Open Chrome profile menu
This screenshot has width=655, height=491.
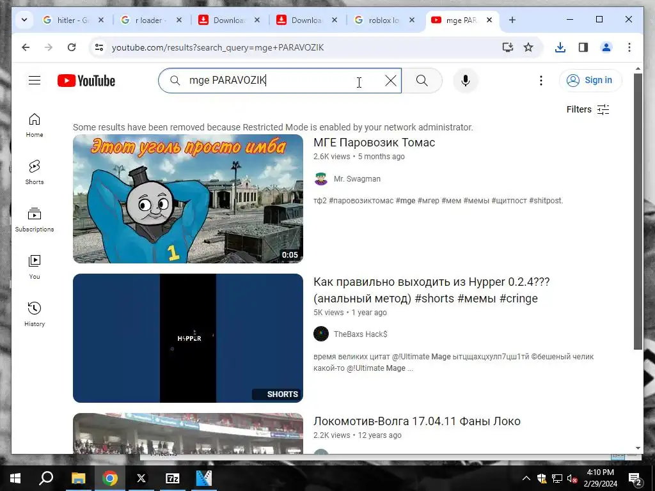pyautogui.click(x=606, y=47)
